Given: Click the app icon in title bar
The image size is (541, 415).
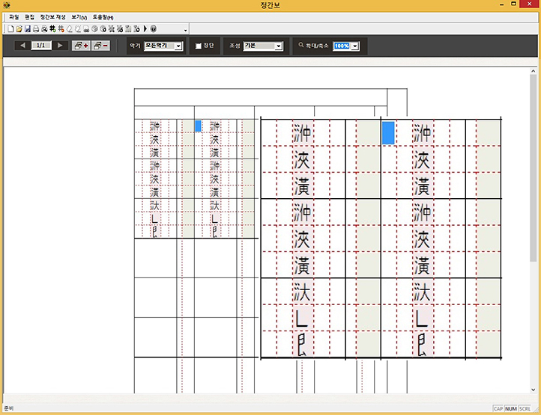Looking at the screenshot, I should click(x=6, y=4).
